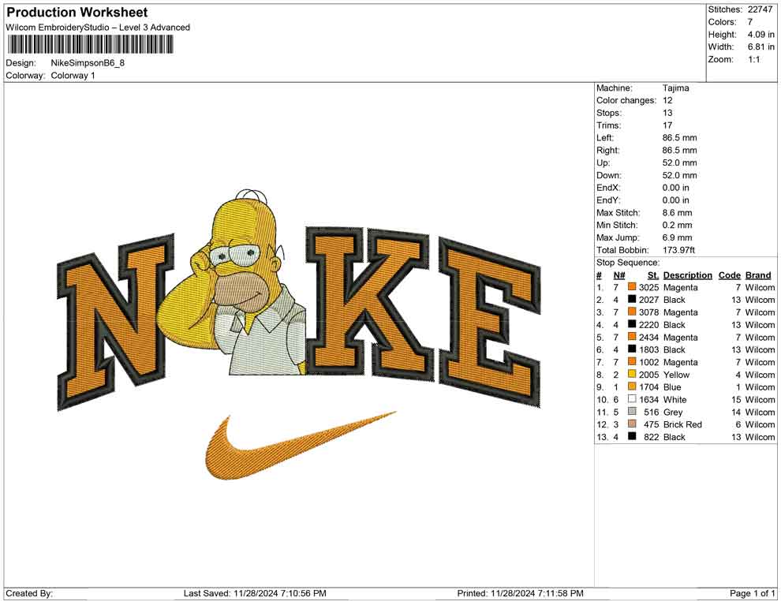Select the grey swatch for 516 Grey
Image resolution: width=781 pixels, height=601 pixels.
pos(632,411)
